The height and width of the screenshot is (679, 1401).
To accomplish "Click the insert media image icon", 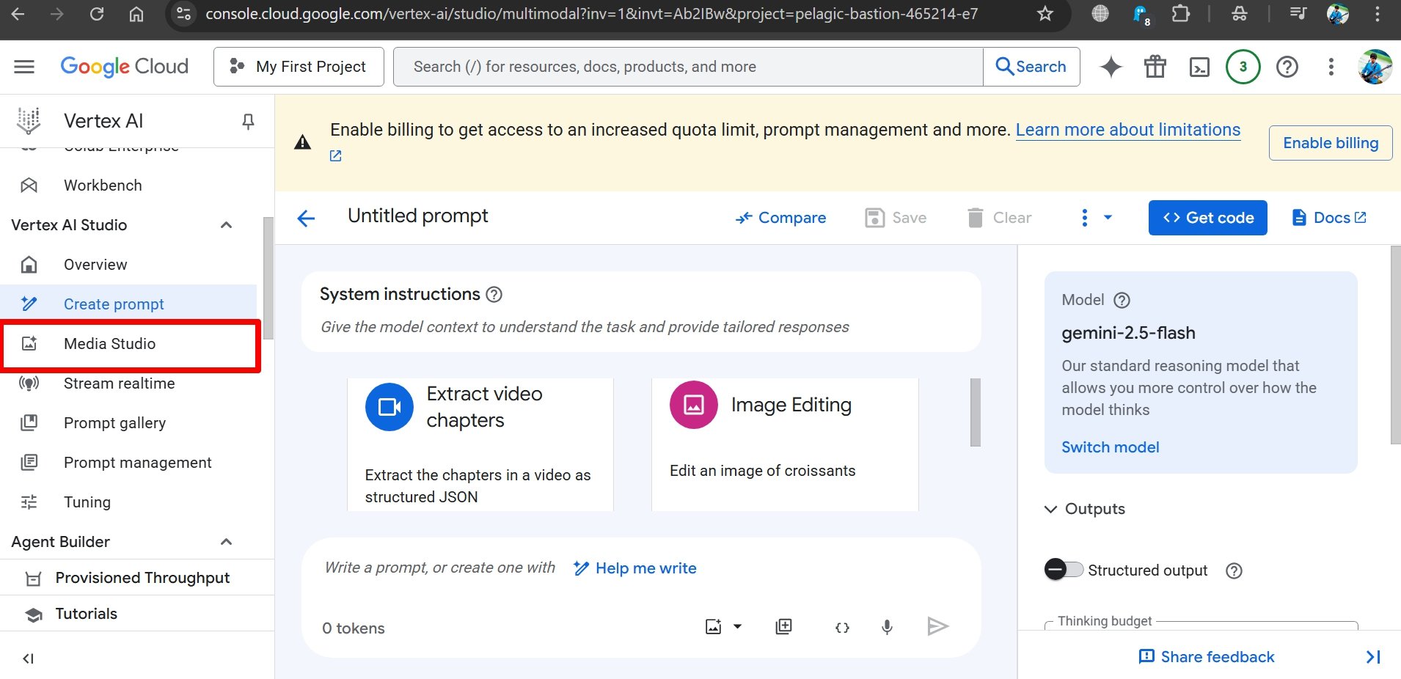I will (x=713, y=627).
